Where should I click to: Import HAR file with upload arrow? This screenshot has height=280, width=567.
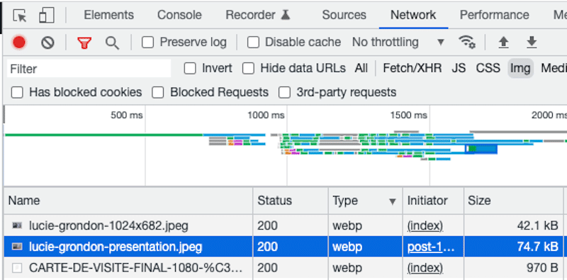click(503, 42)
